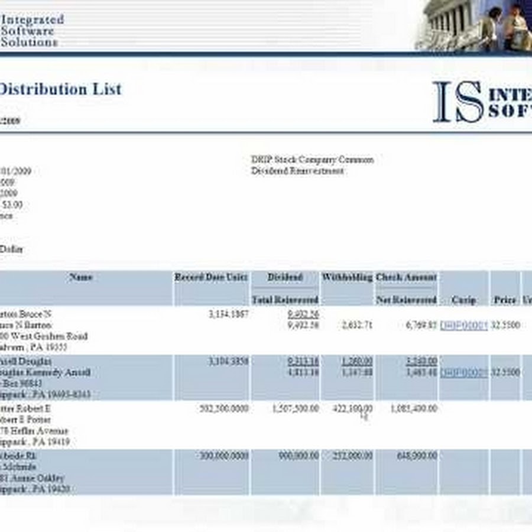Click underlined dividend 9,402.56 in the Barton row

click(303, 314)
